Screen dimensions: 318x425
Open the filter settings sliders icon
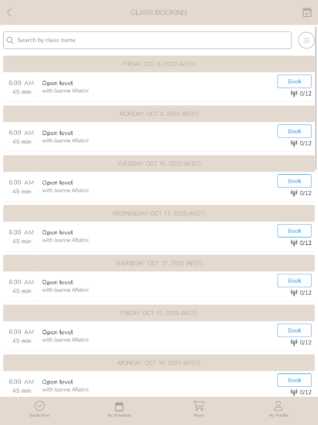click(306, 40)
